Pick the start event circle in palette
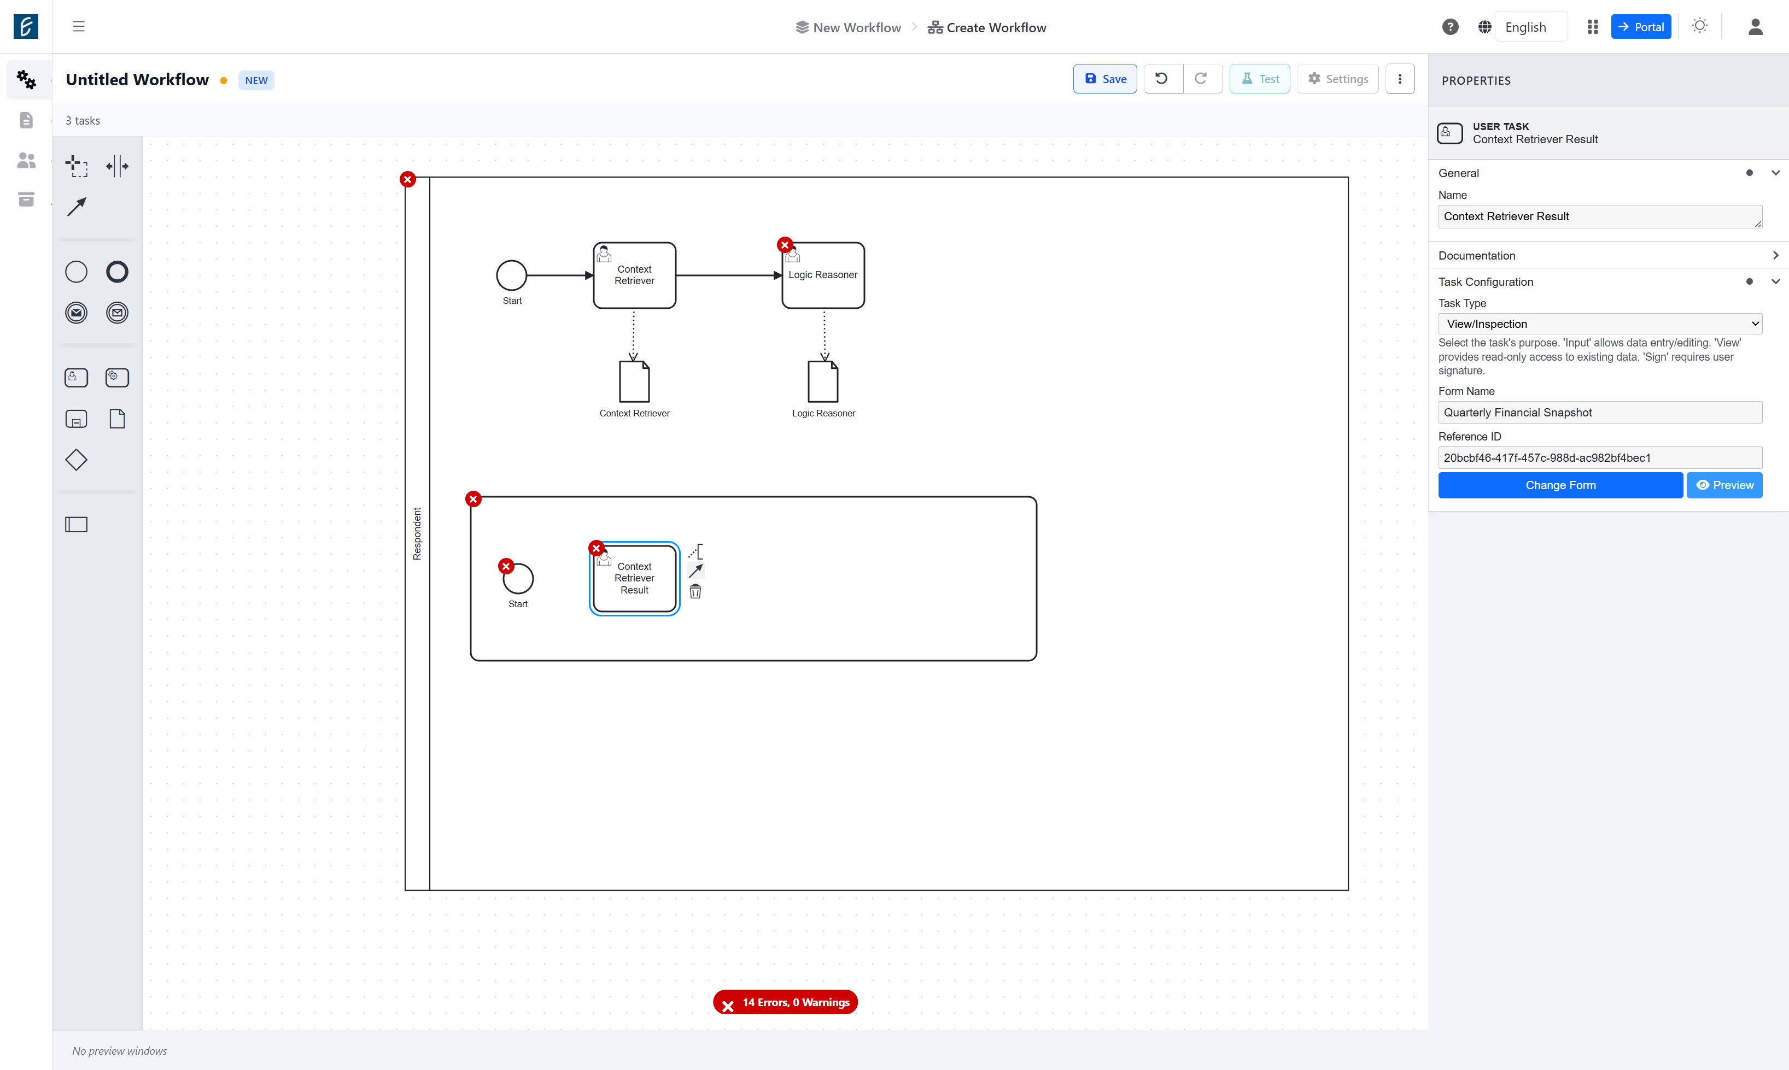 tap(76, 272)
